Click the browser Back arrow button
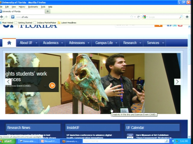The height and width of the screenshot is (144, 193). tap(2, 17)
